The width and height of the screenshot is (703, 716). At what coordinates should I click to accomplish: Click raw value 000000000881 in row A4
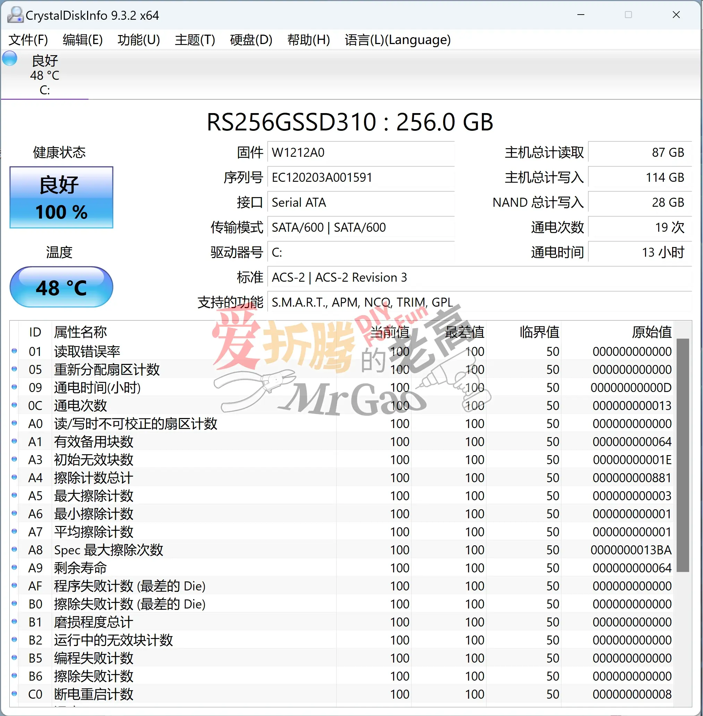[x=632, y=478]
